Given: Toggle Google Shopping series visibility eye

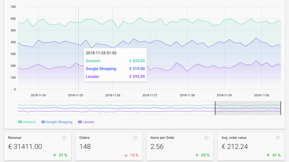Looking at the screenshot, I should tap(43, 122).
